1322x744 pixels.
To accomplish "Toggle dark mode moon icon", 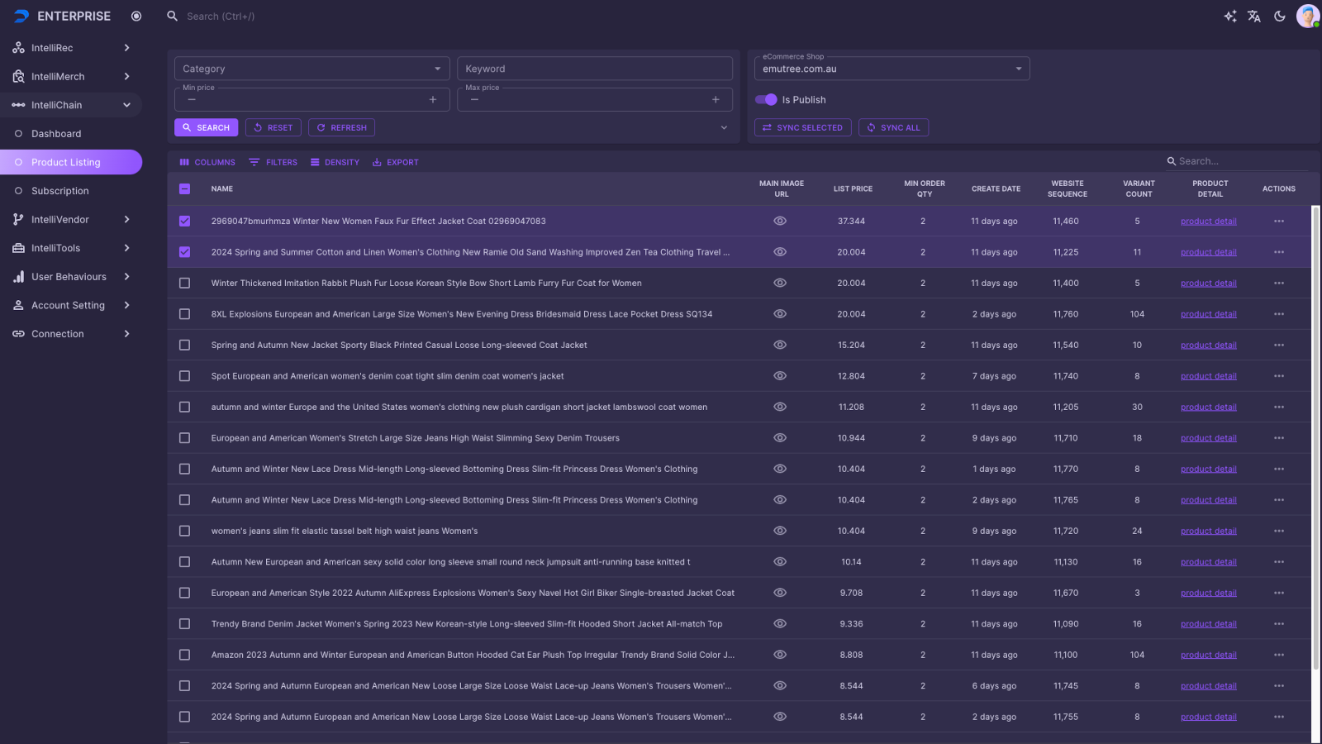I will (1280, 17).
